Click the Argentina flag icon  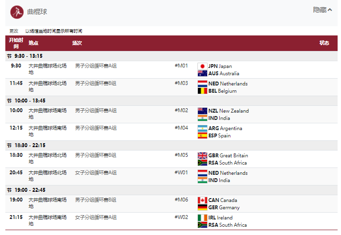coord(202,128)
